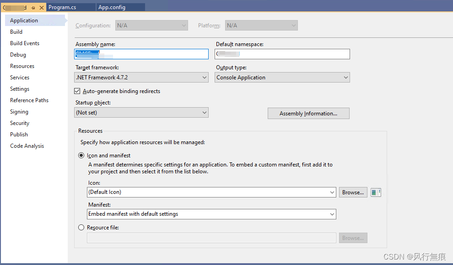Select the Resource file radio button
This screenshot has height=265, width=453.
[81, 227]
